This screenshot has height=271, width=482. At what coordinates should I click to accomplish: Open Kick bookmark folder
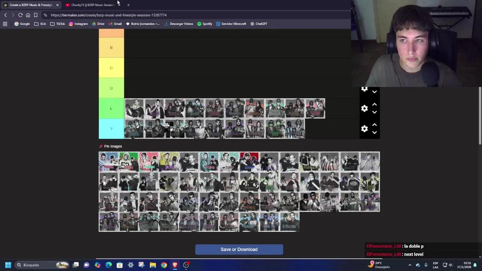click(40, 24)
